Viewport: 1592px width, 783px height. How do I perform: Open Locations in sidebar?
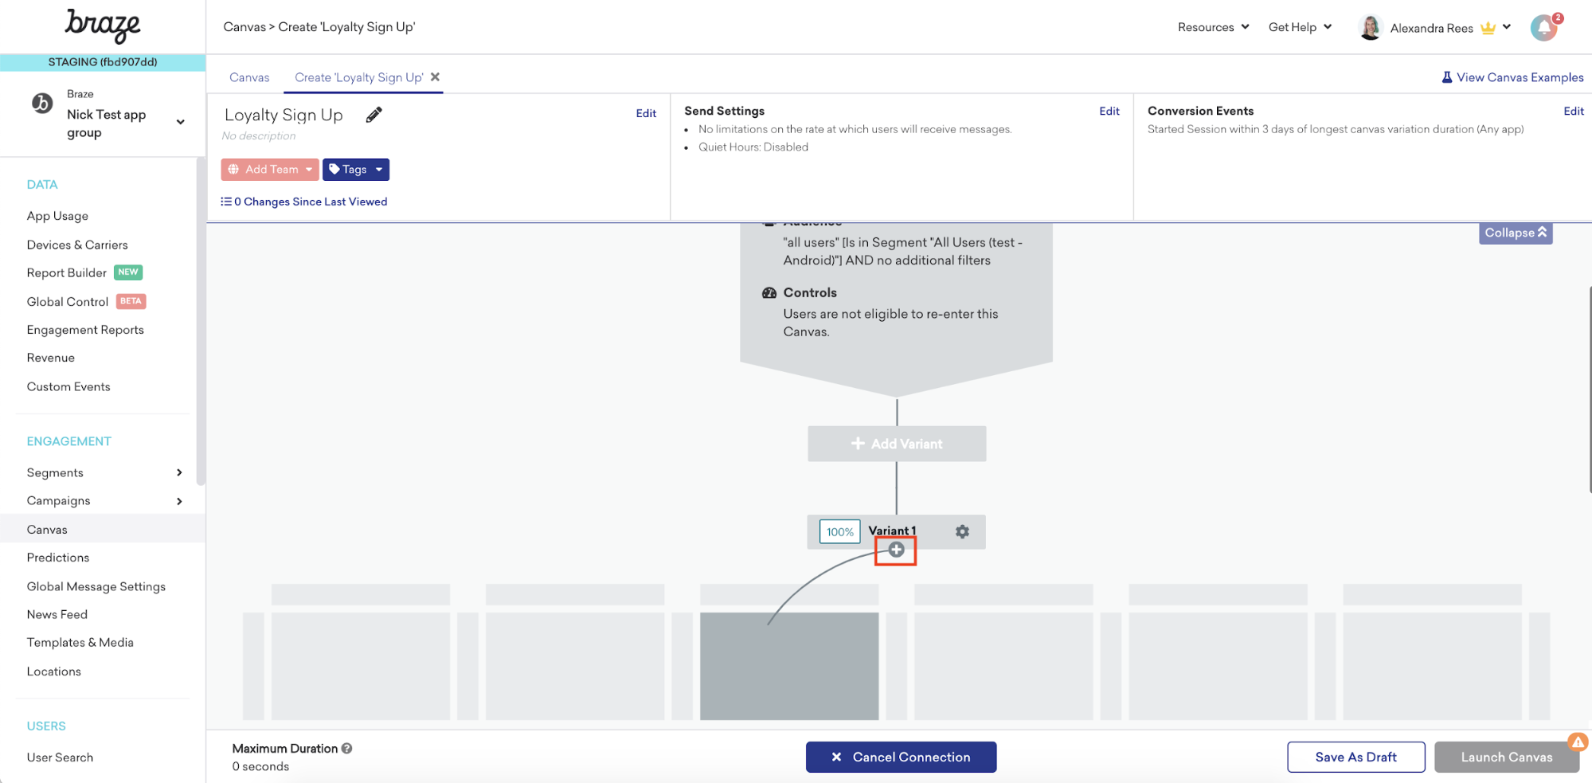pyautogui.click(x=54, y=671)
